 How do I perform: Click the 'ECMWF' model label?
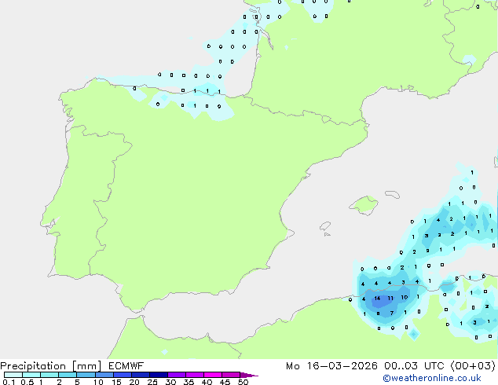tap(126, 366)
